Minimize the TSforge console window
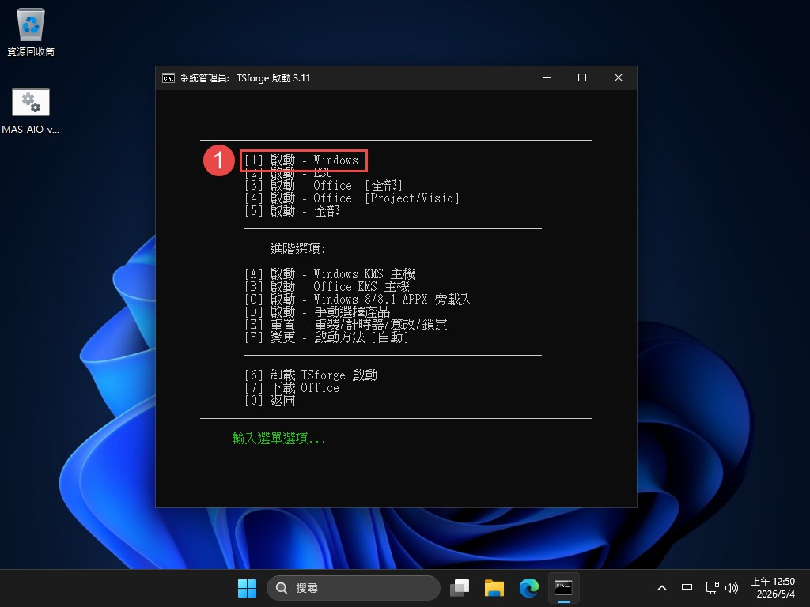The width and height of the screenshot is (810, 607). point(547,78)
